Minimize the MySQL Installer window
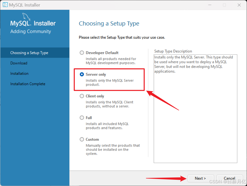This screenshot has width=247, height=186. (x=210, y=5)
